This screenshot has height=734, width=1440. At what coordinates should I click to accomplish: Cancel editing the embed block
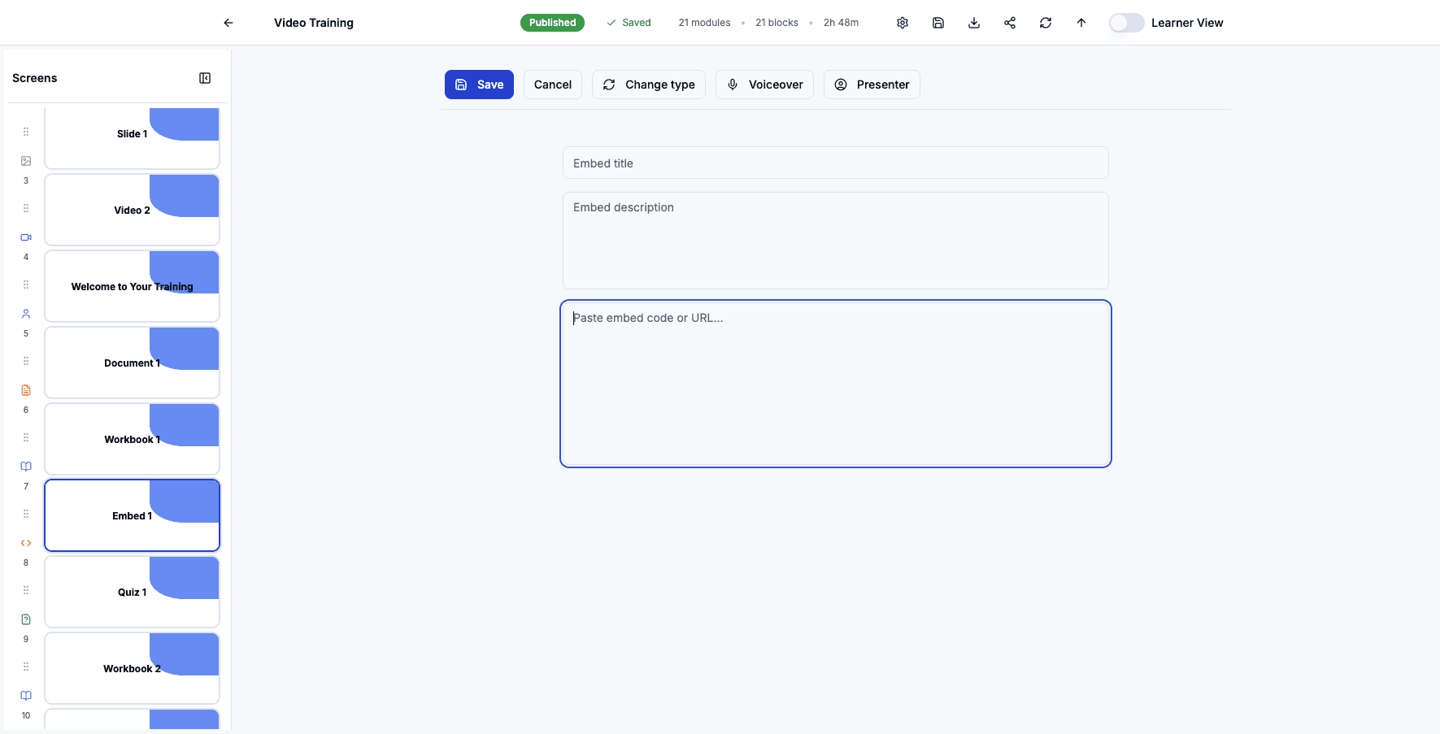(552, 85)
